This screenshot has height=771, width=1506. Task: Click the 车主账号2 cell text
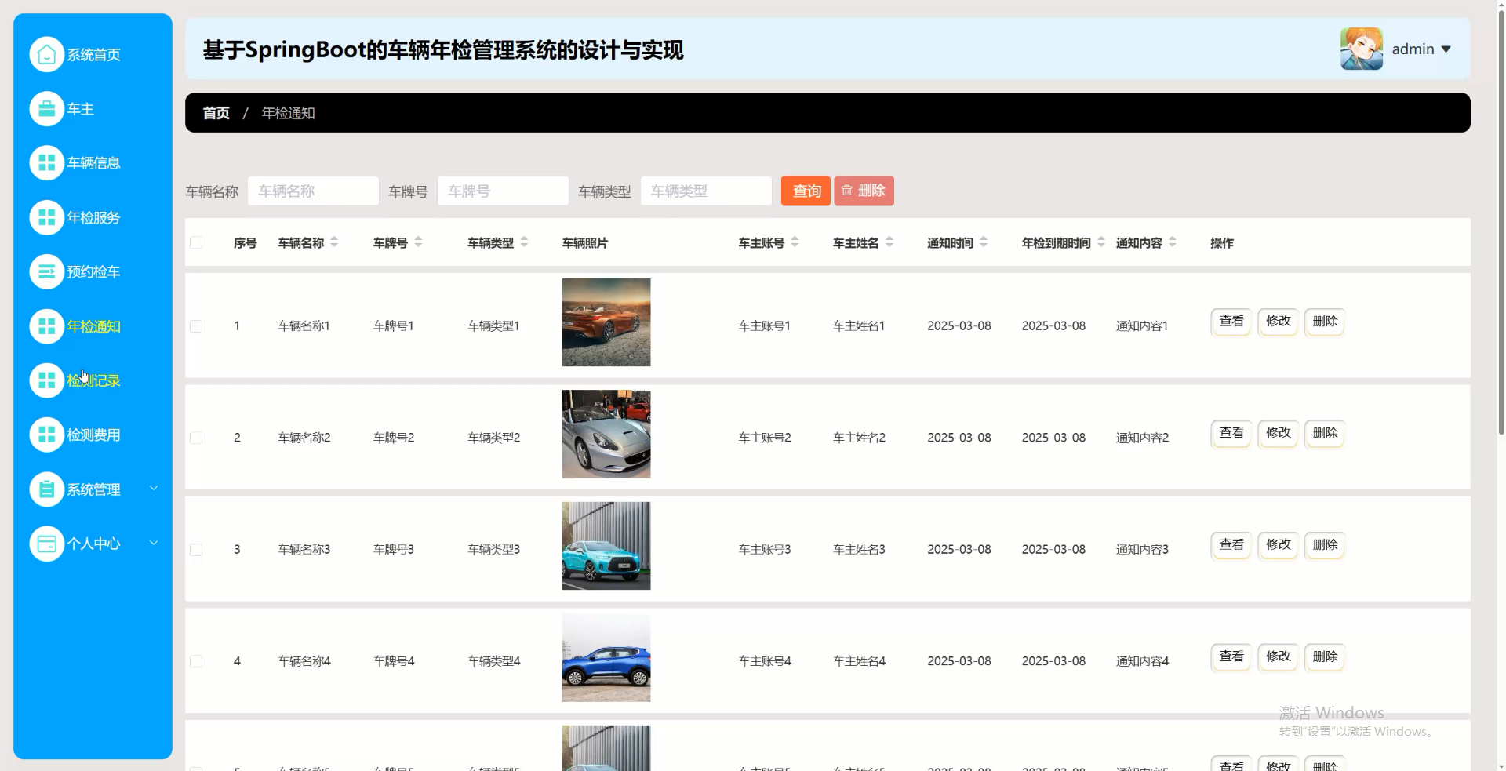coord(765,438)
